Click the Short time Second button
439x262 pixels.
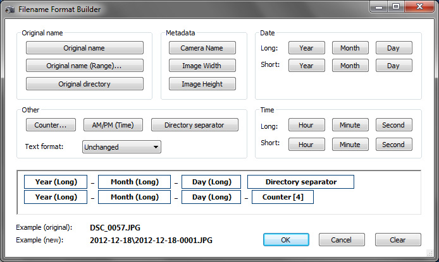393,145
